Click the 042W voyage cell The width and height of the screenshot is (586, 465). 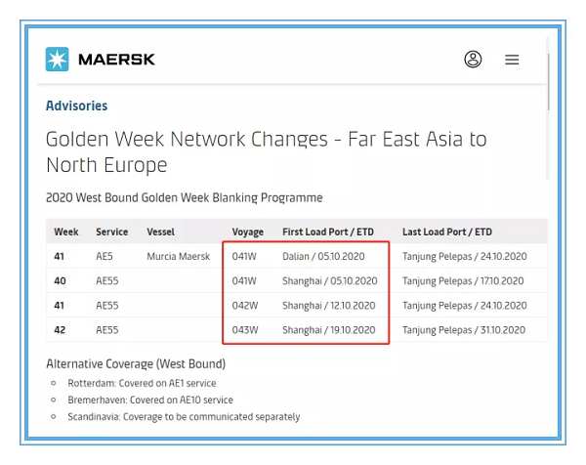pos(245,306)
